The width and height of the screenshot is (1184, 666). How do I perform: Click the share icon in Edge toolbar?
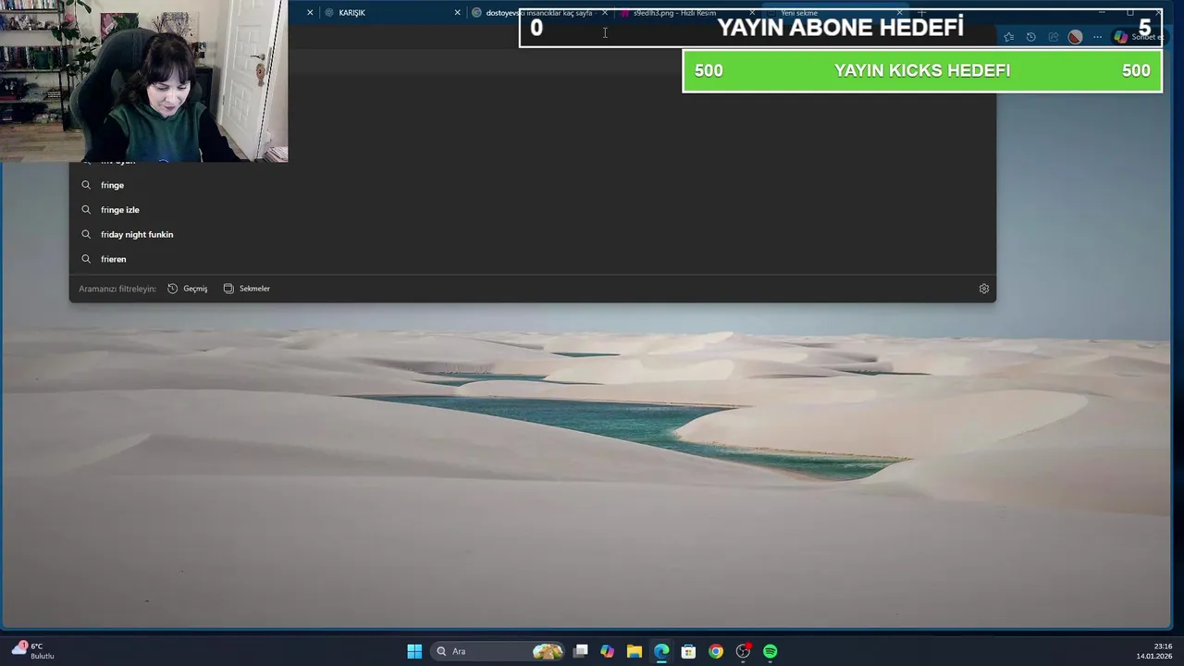[x=1053, y=37]
